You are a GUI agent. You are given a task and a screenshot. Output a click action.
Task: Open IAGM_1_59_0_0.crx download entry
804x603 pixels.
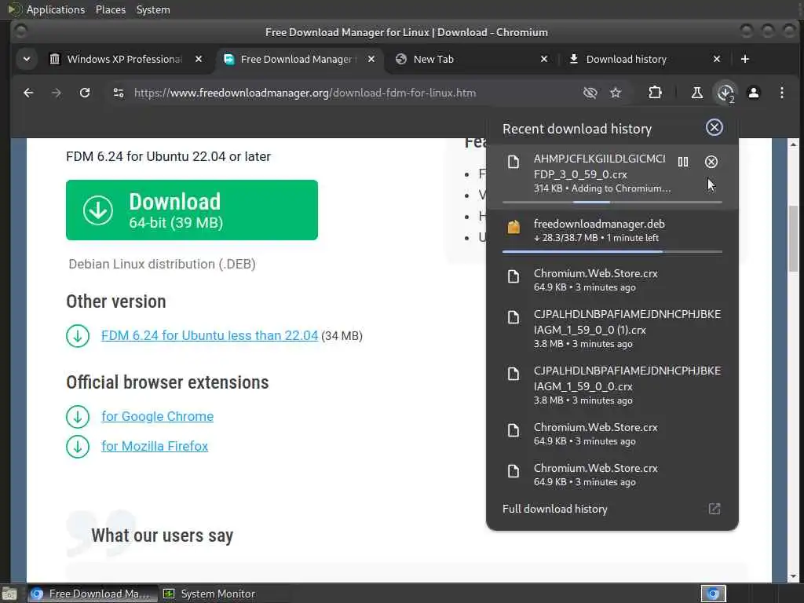pos(612,385)
